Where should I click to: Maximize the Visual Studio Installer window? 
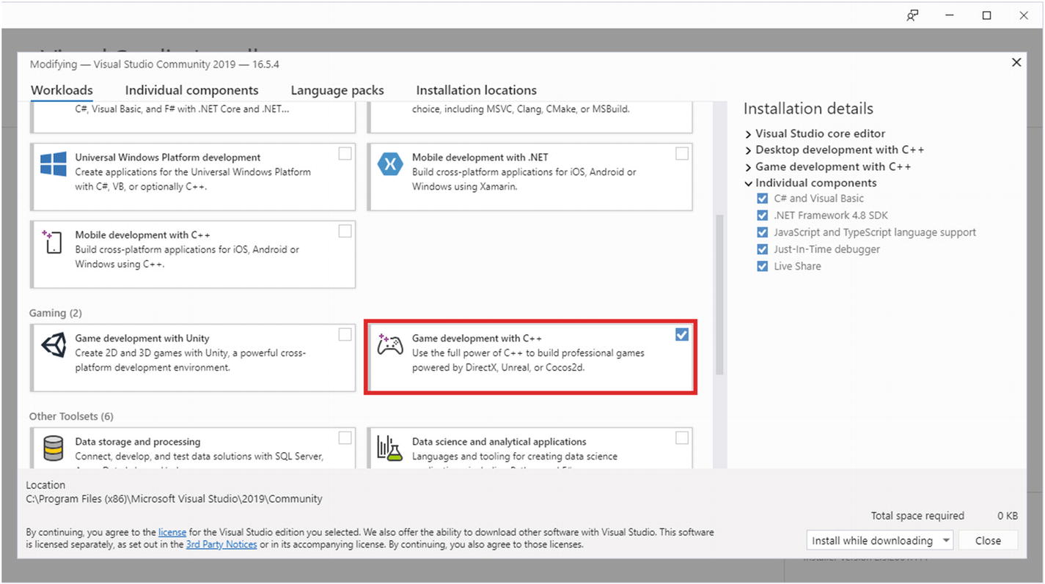tap(986, 15)
